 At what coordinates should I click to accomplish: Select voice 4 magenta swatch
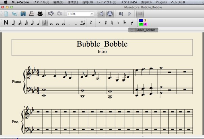[x=145, y=24]
